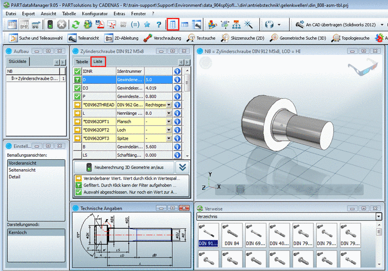The height and width of the screenshot is (271, 388).
Task: Select the DIN 84 thumbnail in Verweise
Action: [x=232, y=234]
